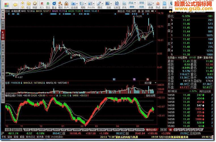
Task: Click the 同行业比较 button
Action: tap(205, 91)
